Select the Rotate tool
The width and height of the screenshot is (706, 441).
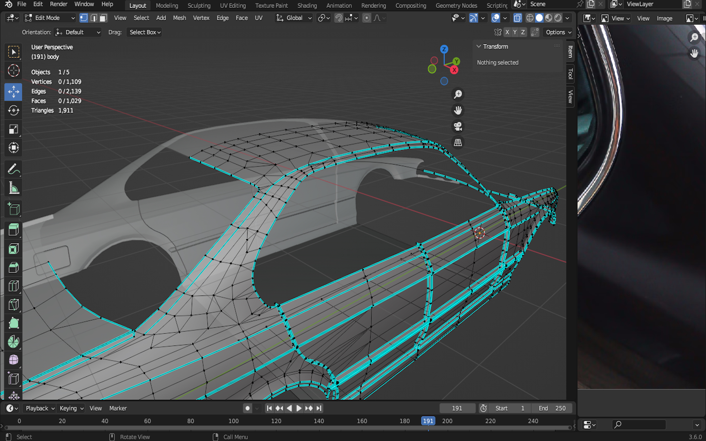(x=13, y=110)
